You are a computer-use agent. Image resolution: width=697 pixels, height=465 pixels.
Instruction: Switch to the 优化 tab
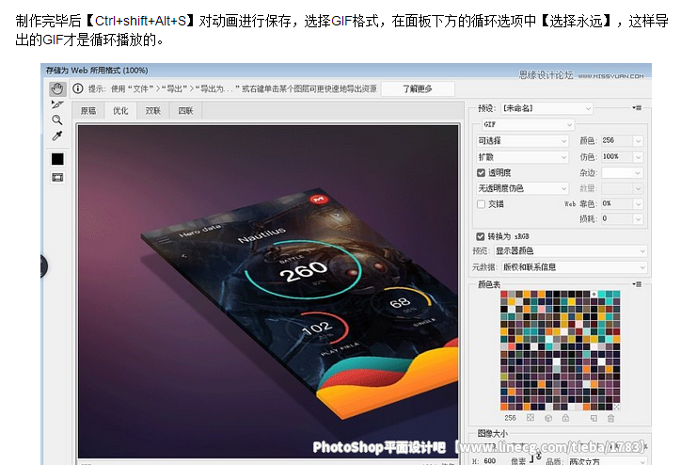click(120, 111)
